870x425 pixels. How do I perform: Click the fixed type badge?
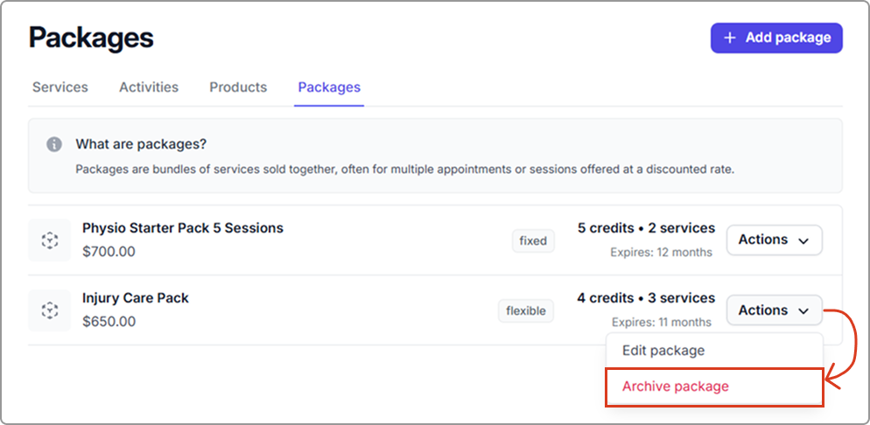pyautogui.click(x=533, y=240)
